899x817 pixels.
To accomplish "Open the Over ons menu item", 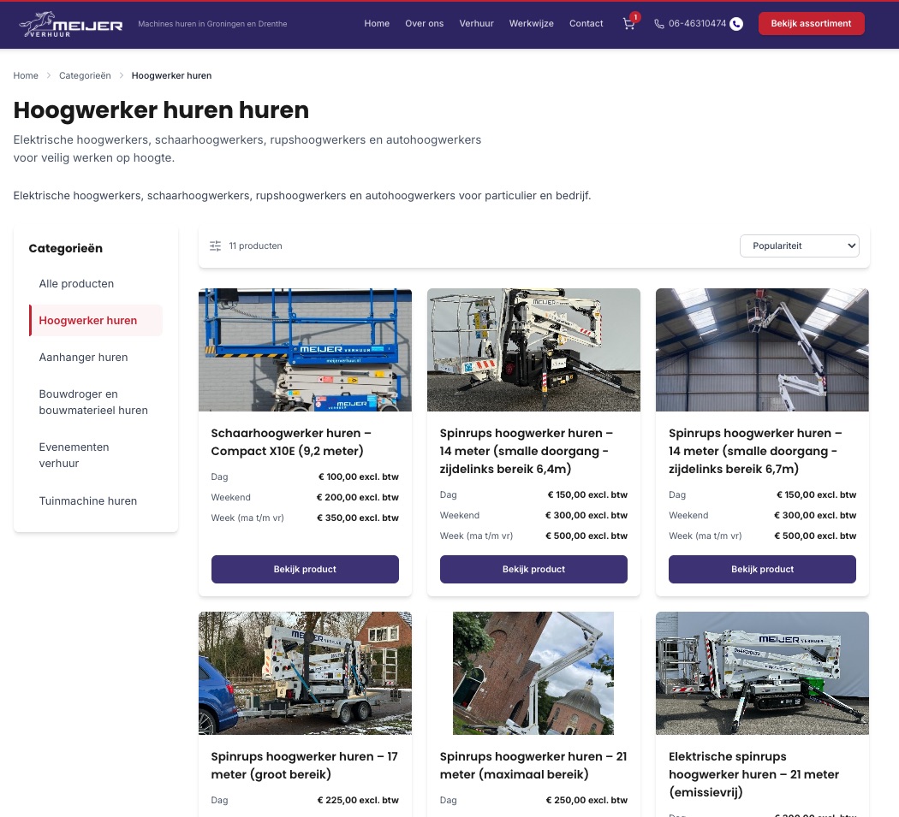I will tap(425, 23).
